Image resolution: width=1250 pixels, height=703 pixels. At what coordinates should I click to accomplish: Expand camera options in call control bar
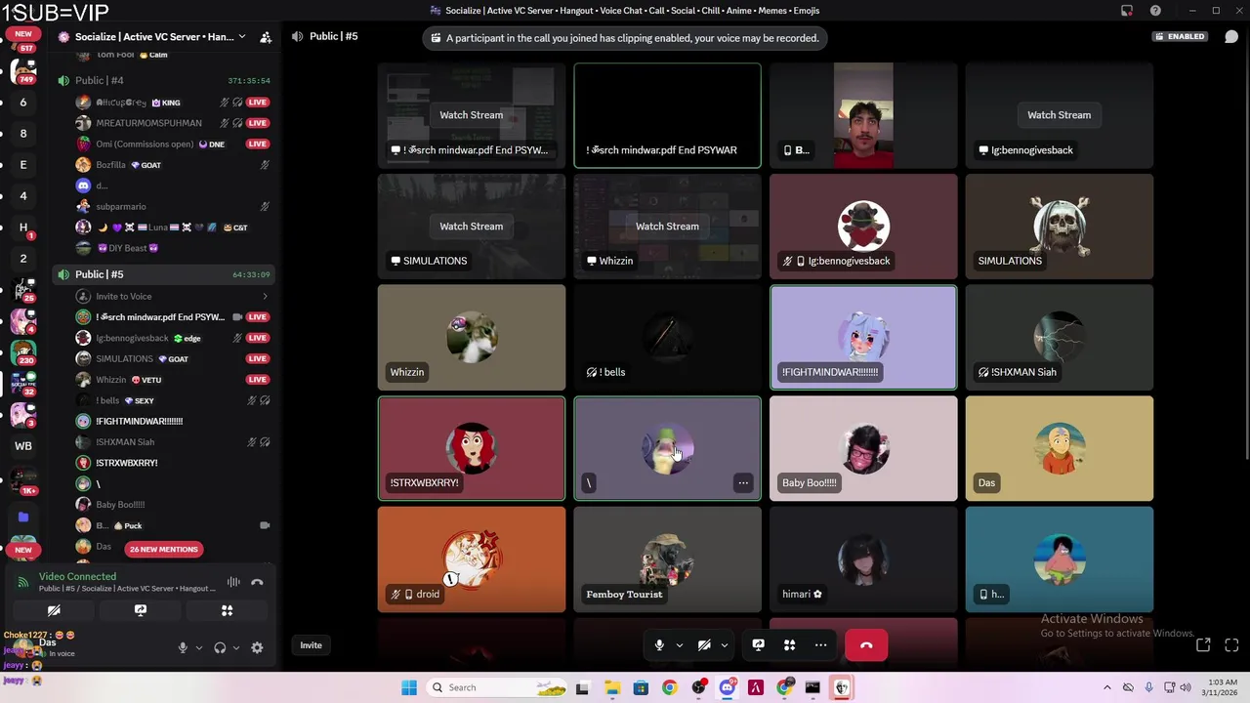724,645
